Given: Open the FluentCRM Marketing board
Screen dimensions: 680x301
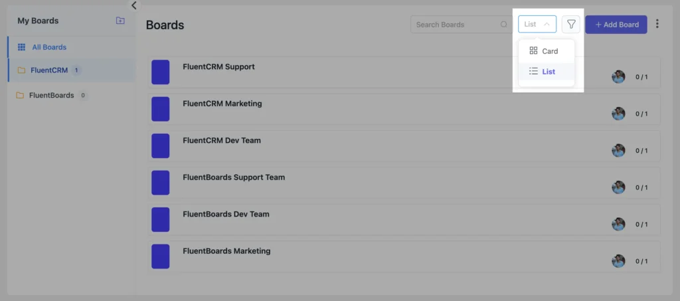Looking at the screenshot, I should [x=404, y=109].
